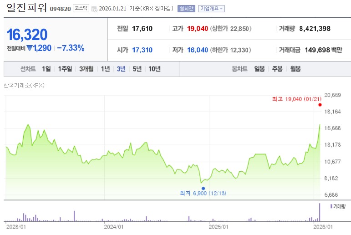Viewport: 351px width, 235px height.
Task: Click the calendar clock icon before the date
Action: [95, 9]
